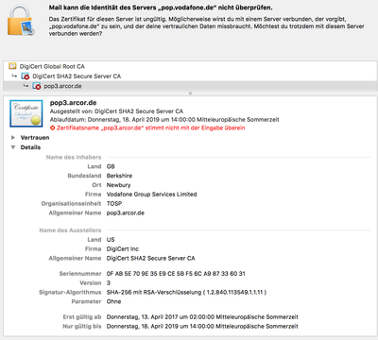378x340 pixels.
Task: Click the Version value 3
Action: pyautogui.click(x=109, y=282)
